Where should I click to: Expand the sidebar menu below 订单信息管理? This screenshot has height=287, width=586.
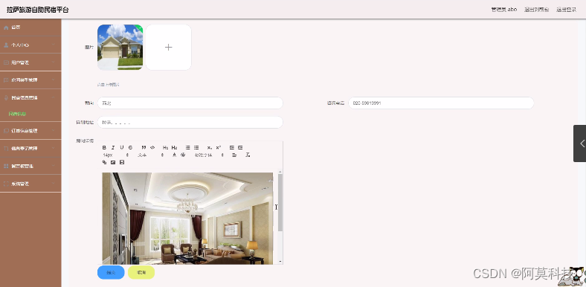click(x=30, y=149)
